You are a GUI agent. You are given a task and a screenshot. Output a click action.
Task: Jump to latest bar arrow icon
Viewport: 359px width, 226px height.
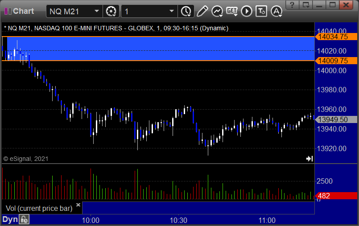point(309,159)
